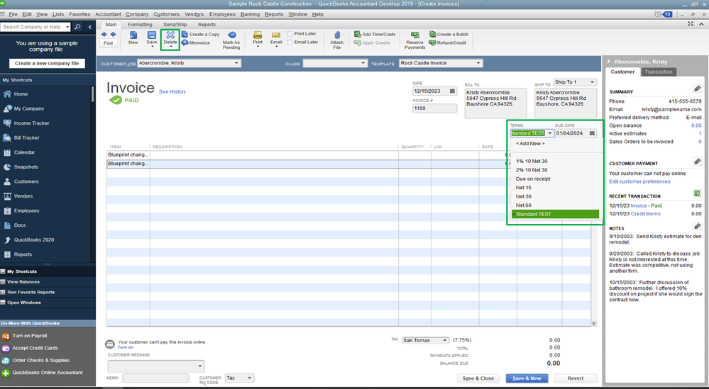Select Net 30 from the terms list
The height and width of the screenshot is (389, 709).
coord(524,196)
